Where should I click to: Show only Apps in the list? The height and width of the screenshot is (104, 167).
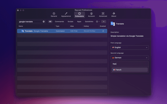click(x=79, y=22)
